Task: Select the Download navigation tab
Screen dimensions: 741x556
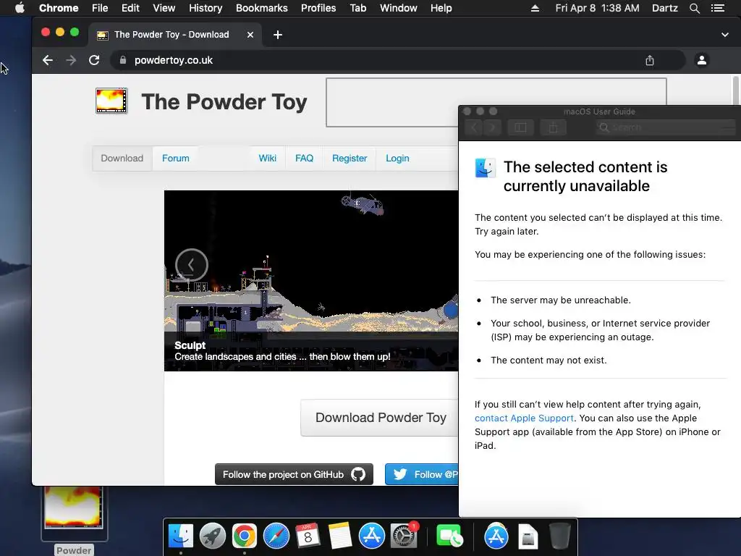Action: coord(122,159)
